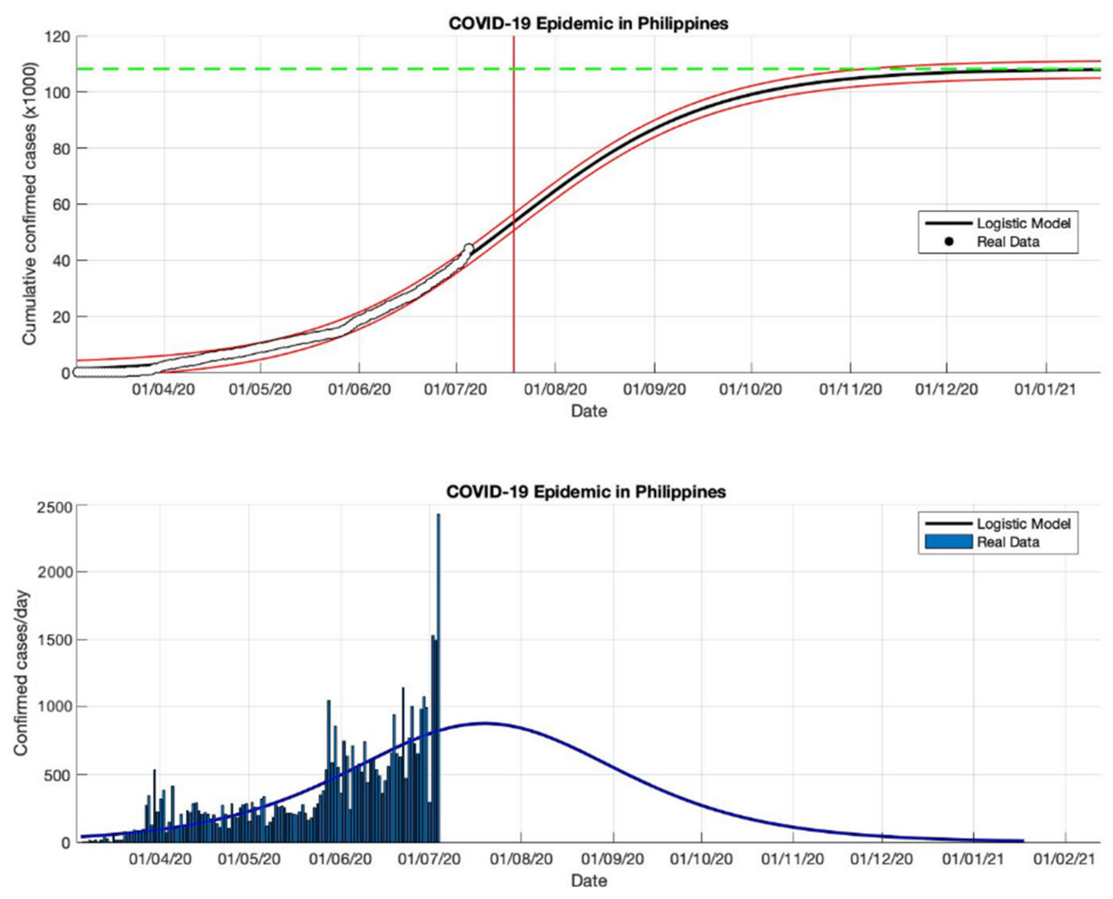Click the top chart title 'COVID-19 Epidemic in Philippines'
The image size is (1113, 899).
pyautogui.click(x=588, y=24)
